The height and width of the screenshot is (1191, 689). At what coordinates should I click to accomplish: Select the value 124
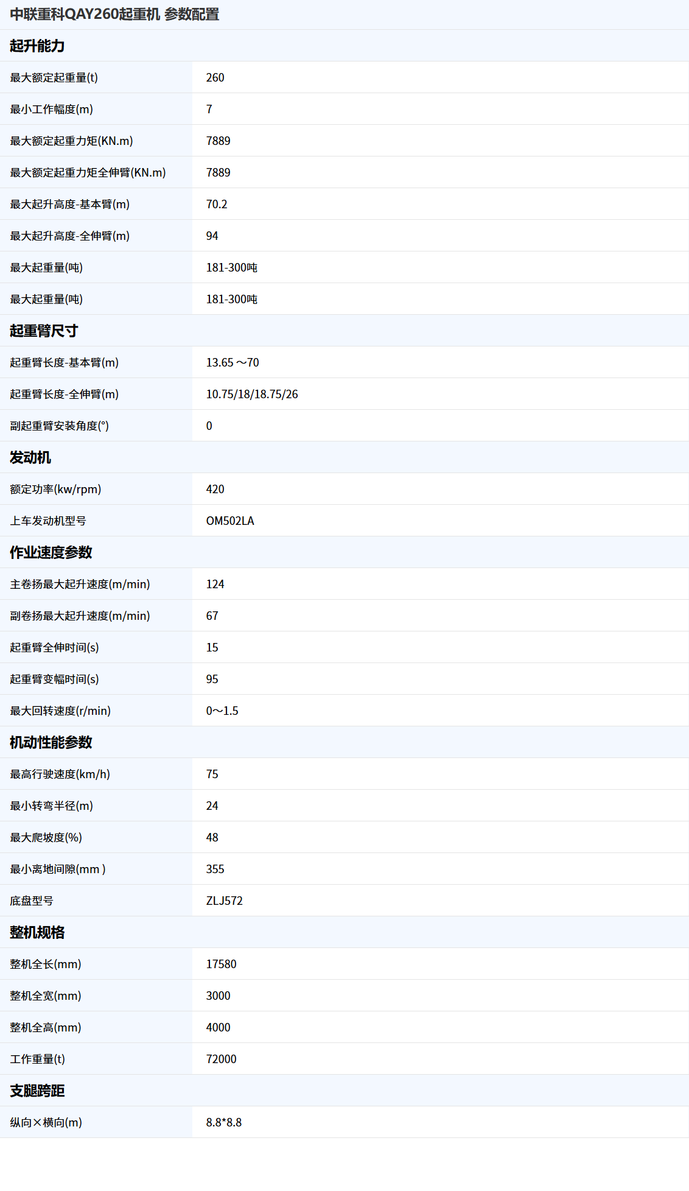(215, 584)
